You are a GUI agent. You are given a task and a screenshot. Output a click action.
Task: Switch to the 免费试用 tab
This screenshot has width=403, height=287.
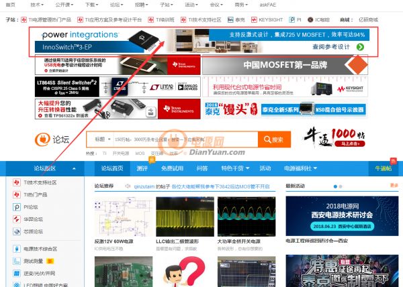pos(172,168)
